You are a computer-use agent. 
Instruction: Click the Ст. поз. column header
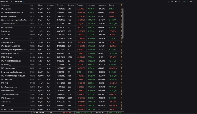(60, 5)
